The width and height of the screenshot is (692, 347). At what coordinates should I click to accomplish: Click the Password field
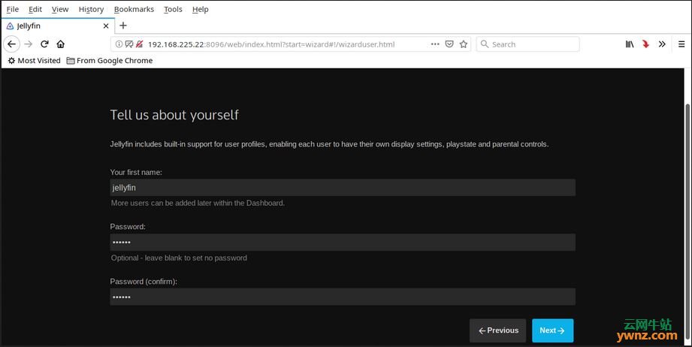pos(343,242)
